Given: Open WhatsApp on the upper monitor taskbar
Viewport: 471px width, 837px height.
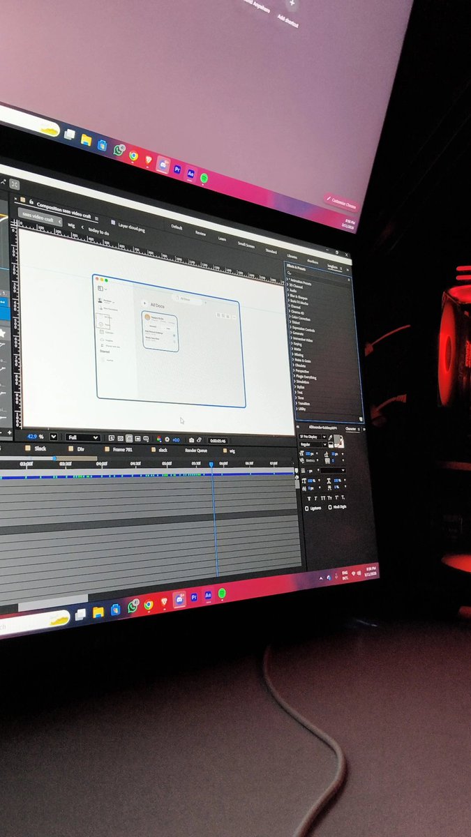Looking at the screenshot, I should pos(118,151).
